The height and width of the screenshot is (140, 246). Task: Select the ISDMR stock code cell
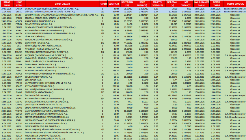19,64
